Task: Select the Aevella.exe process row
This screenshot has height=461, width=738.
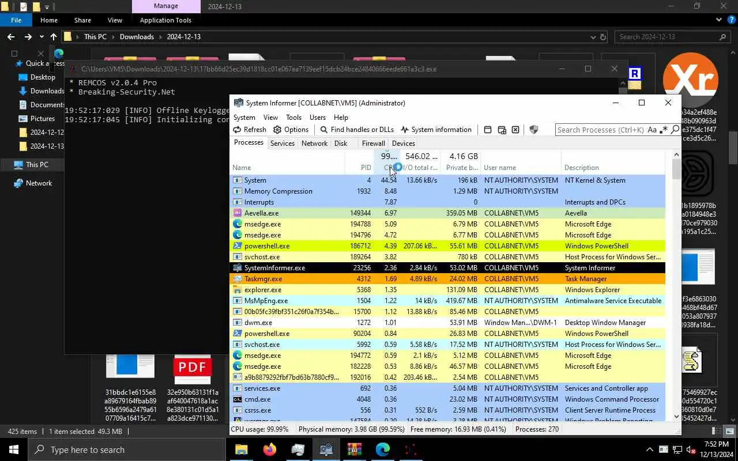Action: pos(447,213)
